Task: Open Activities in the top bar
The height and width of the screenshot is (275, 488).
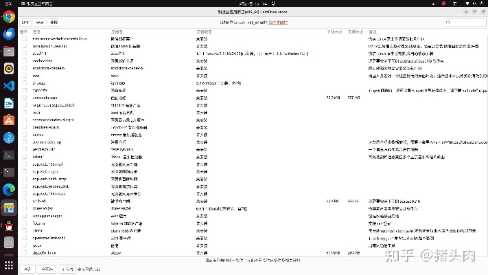Action: 8,3
